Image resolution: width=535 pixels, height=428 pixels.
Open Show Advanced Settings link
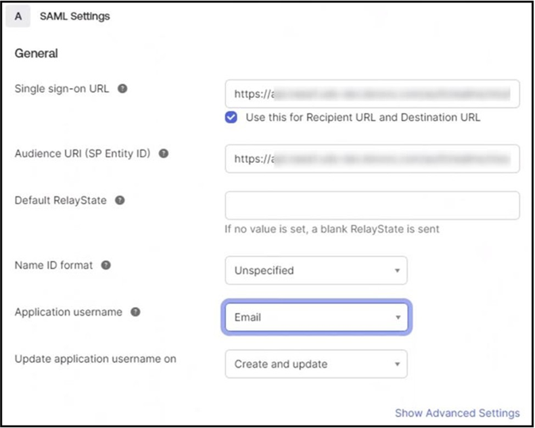tap(457, 412)
